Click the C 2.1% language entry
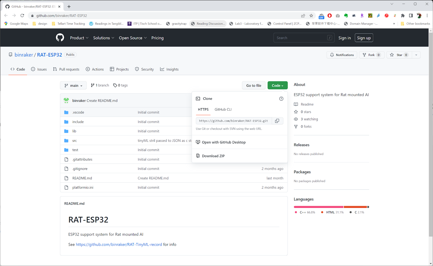 [x=357, y=212]
